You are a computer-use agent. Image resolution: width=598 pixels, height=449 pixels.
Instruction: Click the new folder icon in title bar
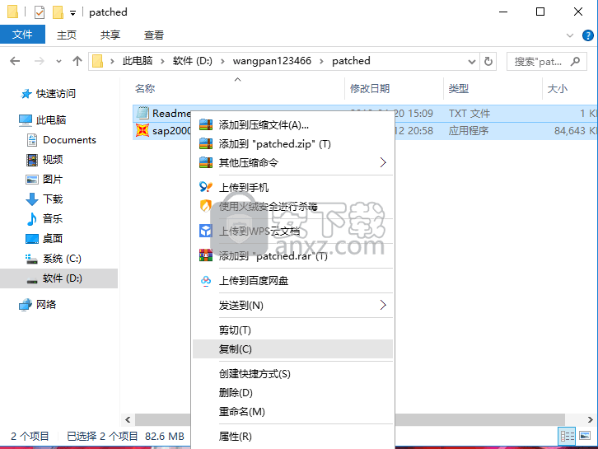pos(58,12)
